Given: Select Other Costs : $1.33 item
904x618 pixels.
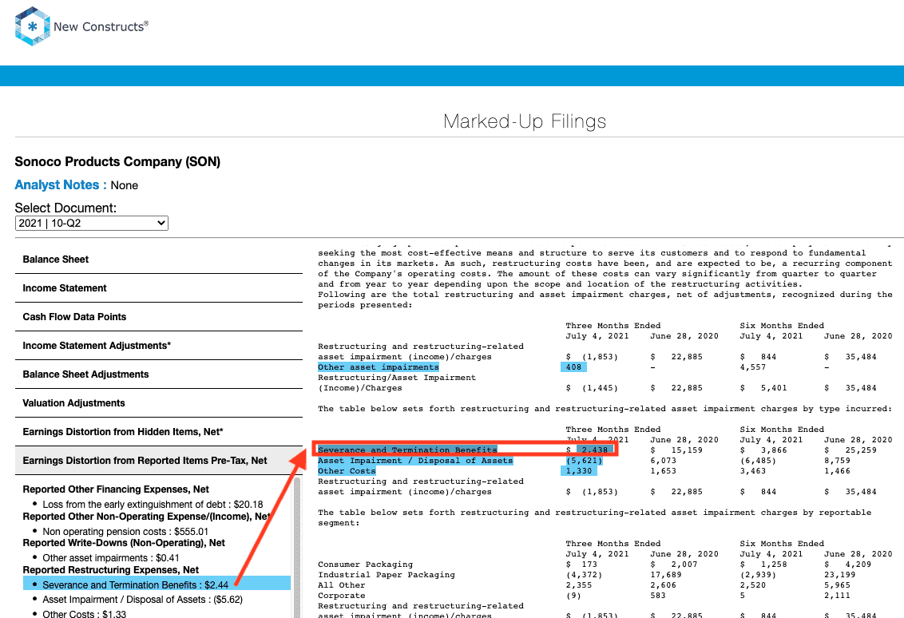Looking at the screenshot, I should [x=84, y=613].
